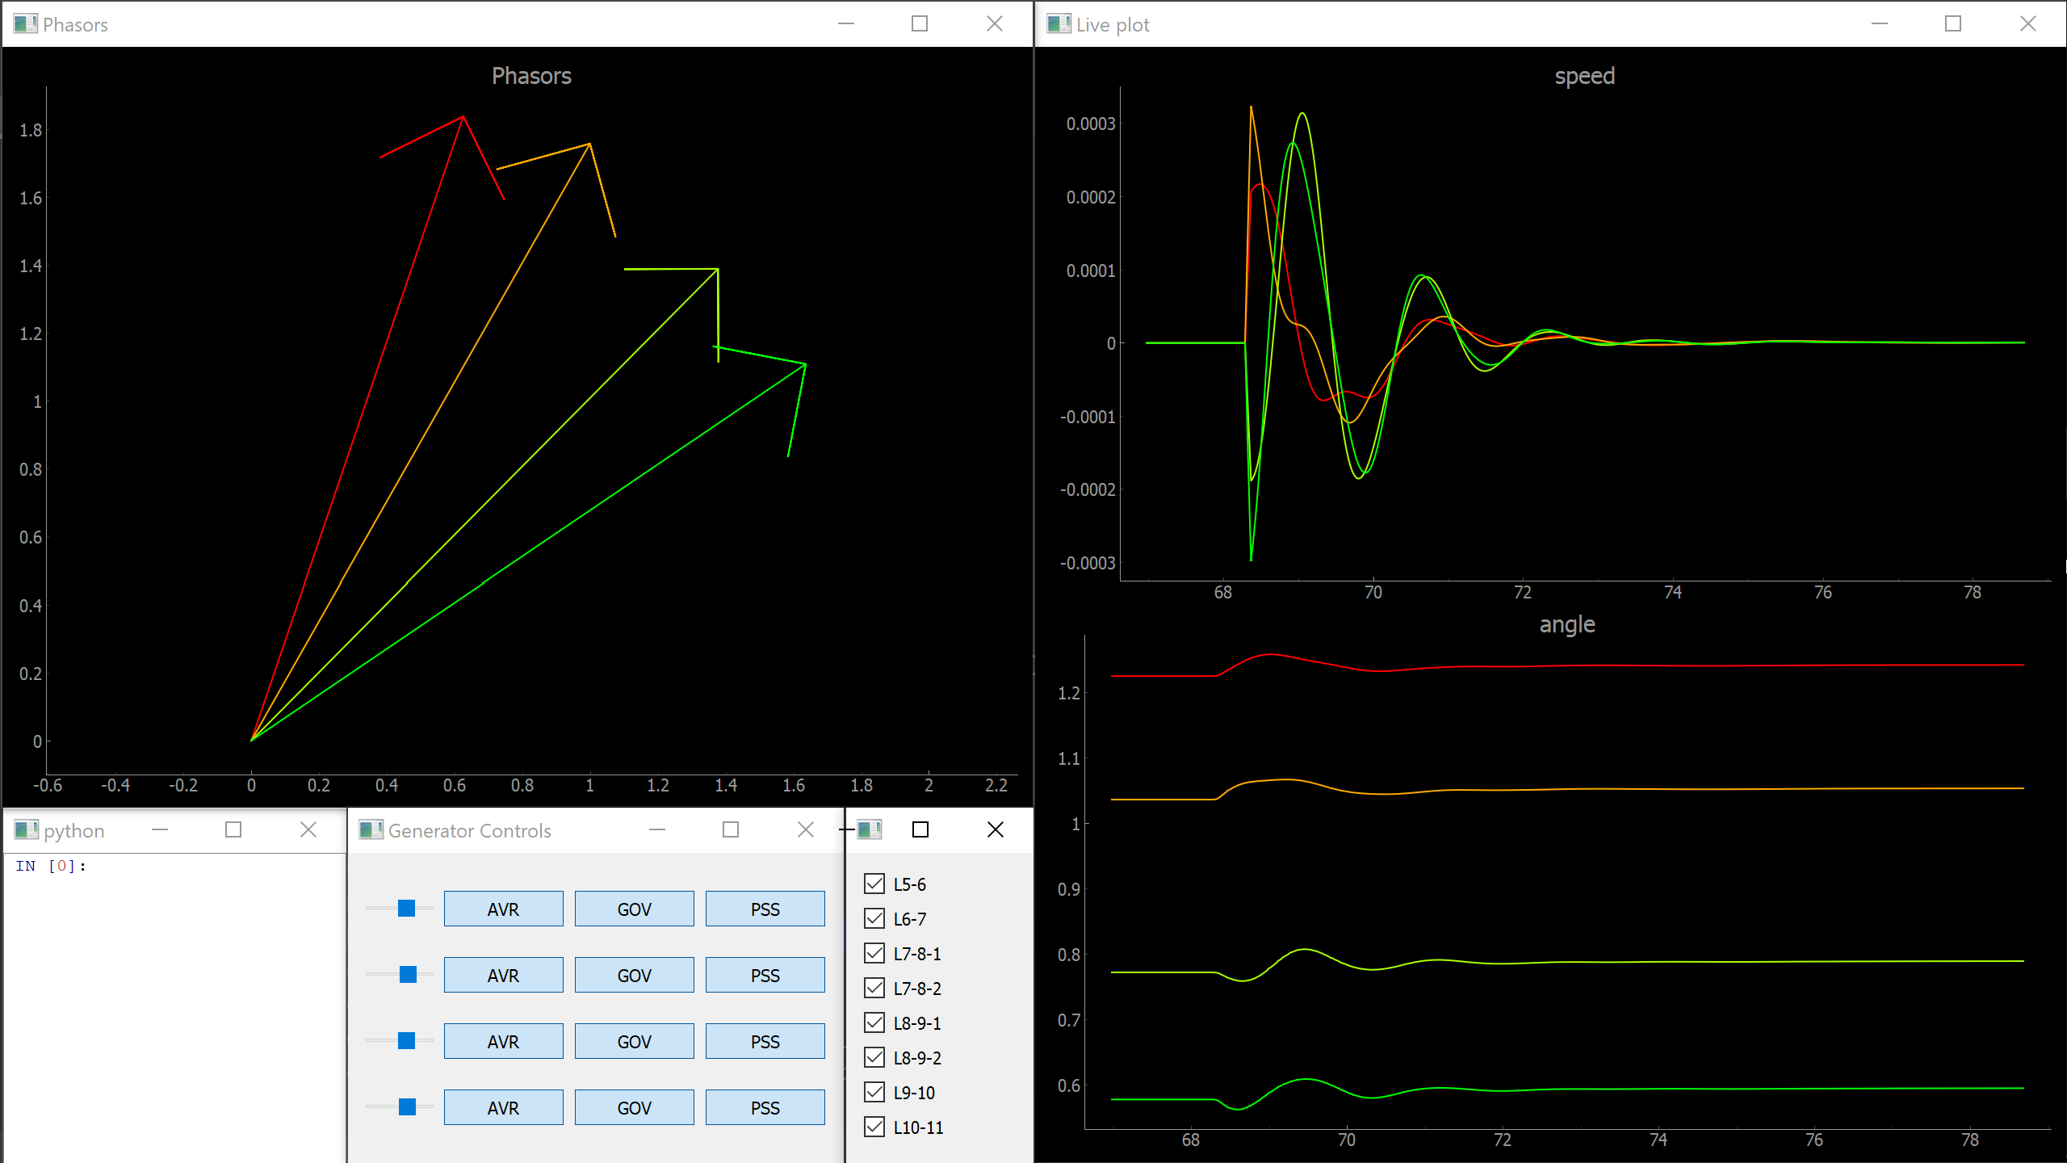
Task: Click the 'Phasors' plot title
Action: pyautogui.click(x=531, y=76)
